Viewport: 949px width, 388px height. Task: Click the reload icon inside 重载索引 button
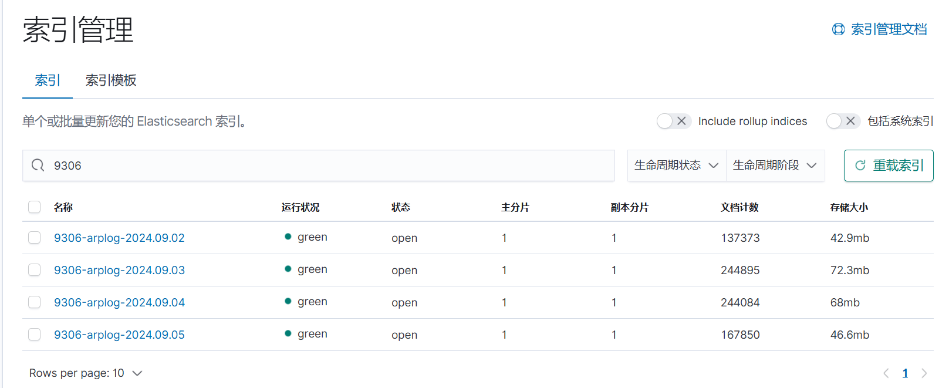pos(860,166)
